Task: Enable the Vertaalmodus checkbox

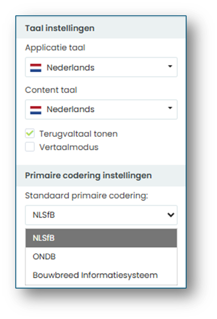Action: tap(30, 147)
